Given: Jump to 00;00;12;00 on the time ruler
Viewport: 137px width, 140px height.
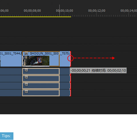Looking at the screenshot, I should coord(97,11).
